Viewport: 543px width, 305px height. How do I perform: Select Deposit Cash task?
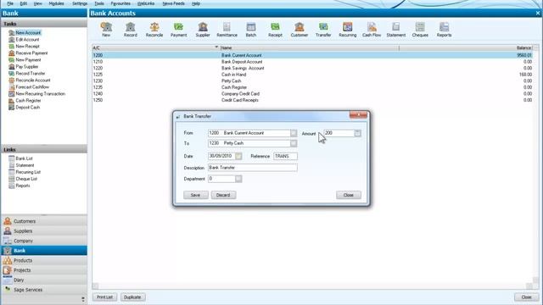click(28, 108)
